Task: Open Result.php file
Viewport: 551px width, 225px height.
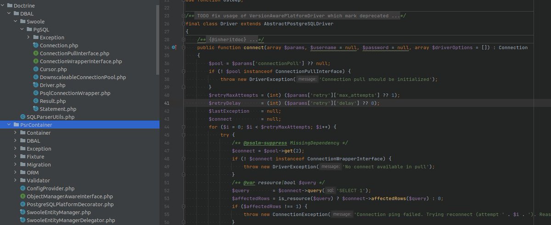Action: (x=53, y=101)
